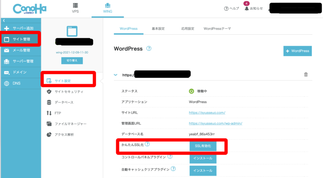Click the mail envelope icon
This screenshot has width=323, height=178.
point(7,50)
